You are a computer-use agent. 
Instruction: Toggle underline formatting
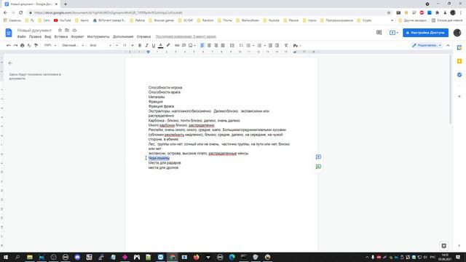click(154, 45)
